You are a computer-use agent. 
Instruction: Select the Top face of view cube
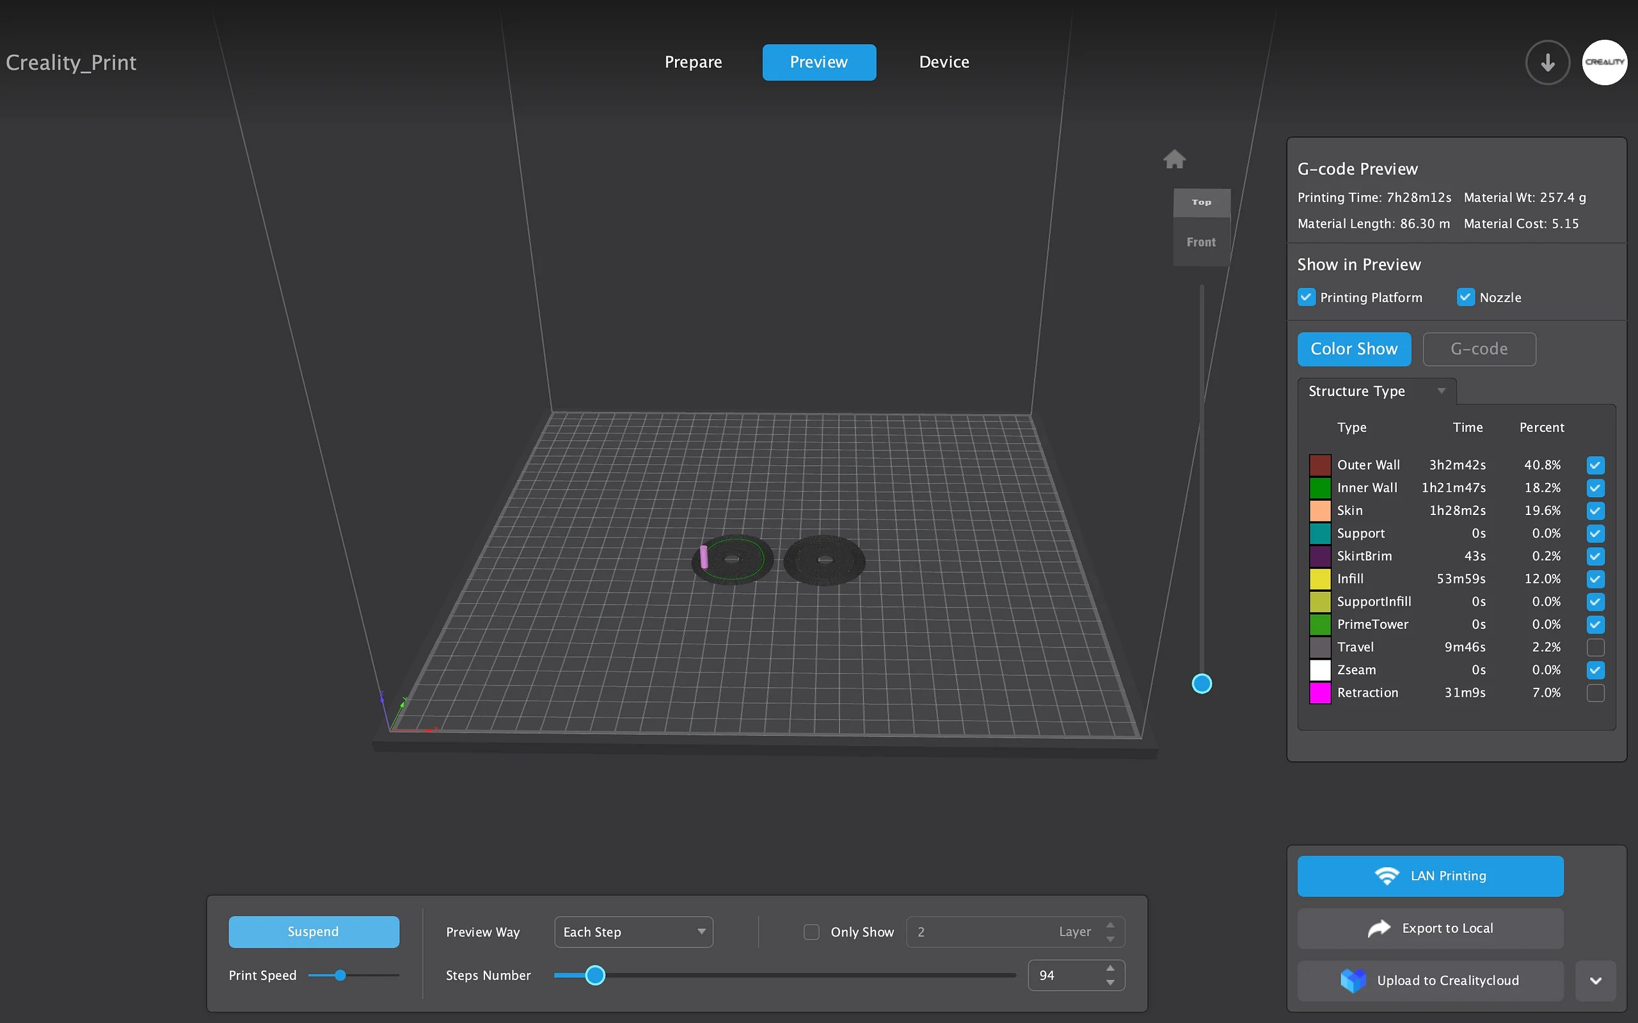click(x=1201, y=202)
